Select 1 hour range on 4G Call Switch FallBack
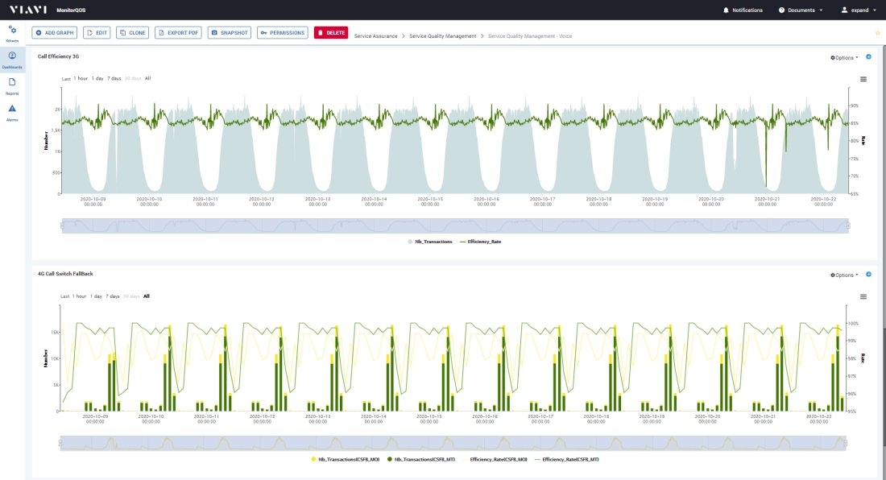 [79, 296]
